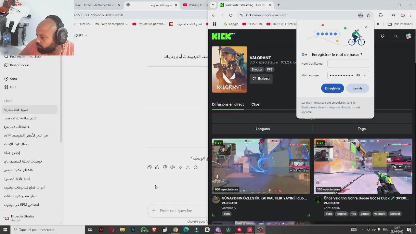416x234 pixels.
Task: Open the password dropdown arrow in the save dialog
Action: [365, 75]
